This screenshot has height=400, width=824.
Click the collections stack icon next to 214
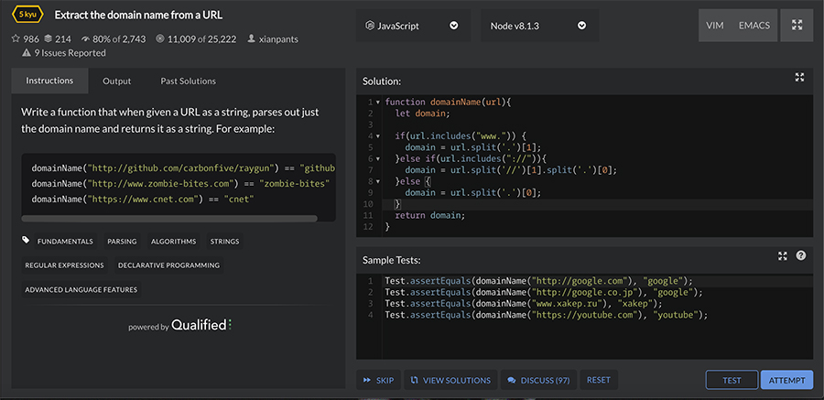click(x=49, y=38)
